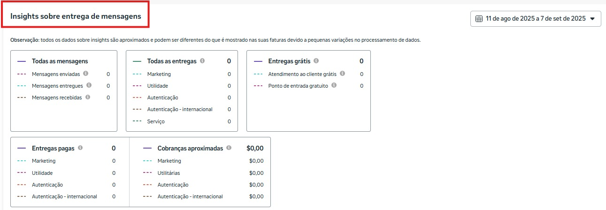Click calendar icon in the date range selector
Viewport: 606px width, 210px height.
(x=479, y=19)
